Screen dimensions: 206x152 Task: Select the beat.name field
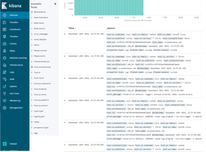point(39,23)
